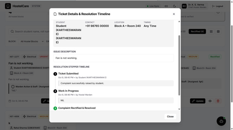
Task: Click the search student name field
Action: pyautogui.click(x=29, y=31)
